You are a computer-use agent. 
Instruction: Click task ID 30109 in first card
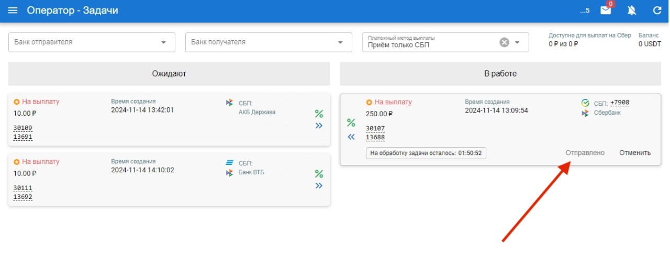pos(23,128)
